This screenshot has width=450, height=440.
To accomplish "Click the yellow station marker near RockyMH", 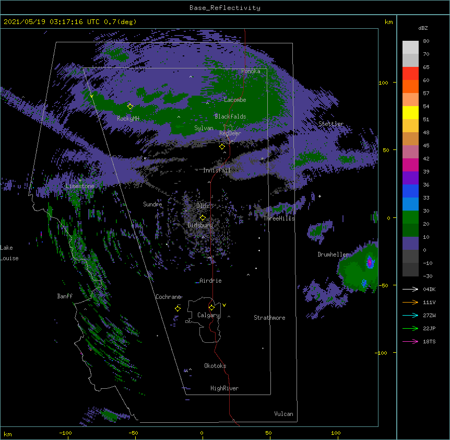I will [130, 107].
